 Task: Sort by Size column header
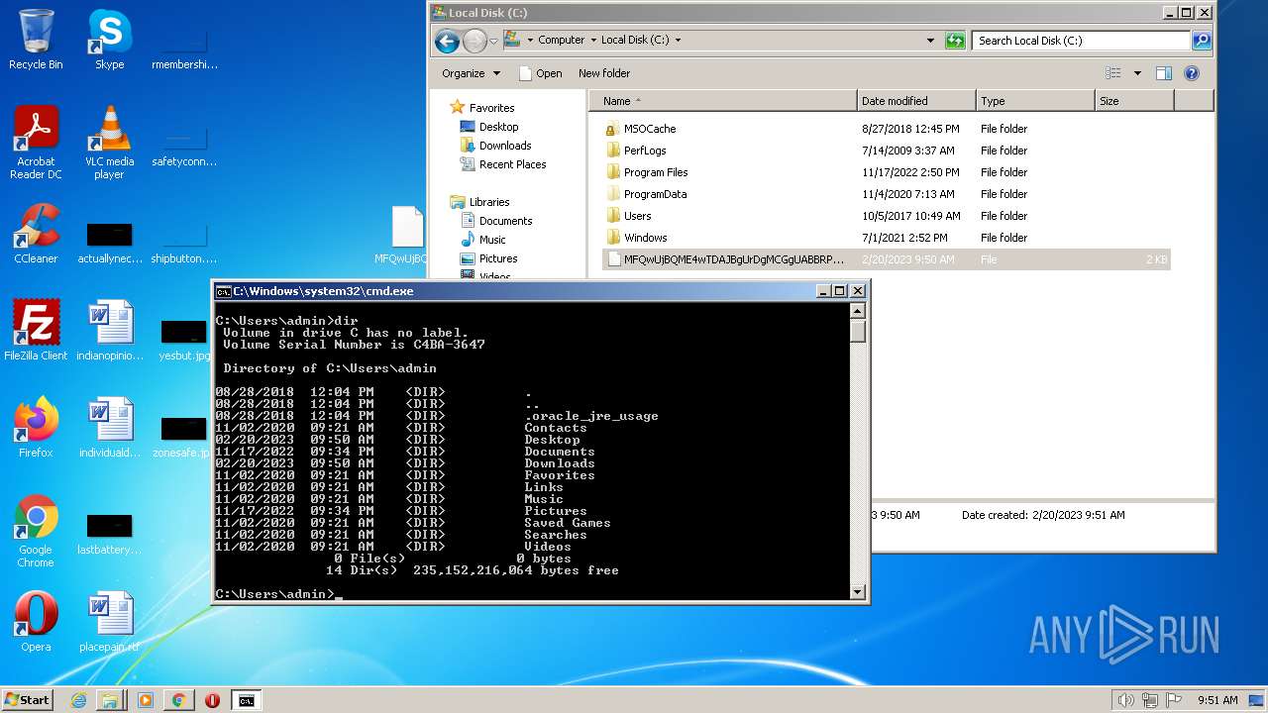pyautogui.click(x=1134, y=101)
